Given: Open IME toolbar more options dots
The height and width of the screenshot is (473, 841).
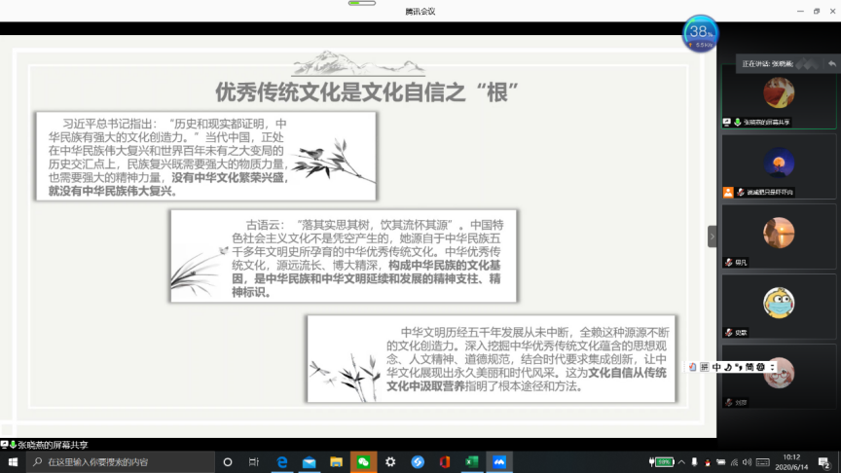Looking at the screenshot, I should pyautogui.click(x=771, y=367).
